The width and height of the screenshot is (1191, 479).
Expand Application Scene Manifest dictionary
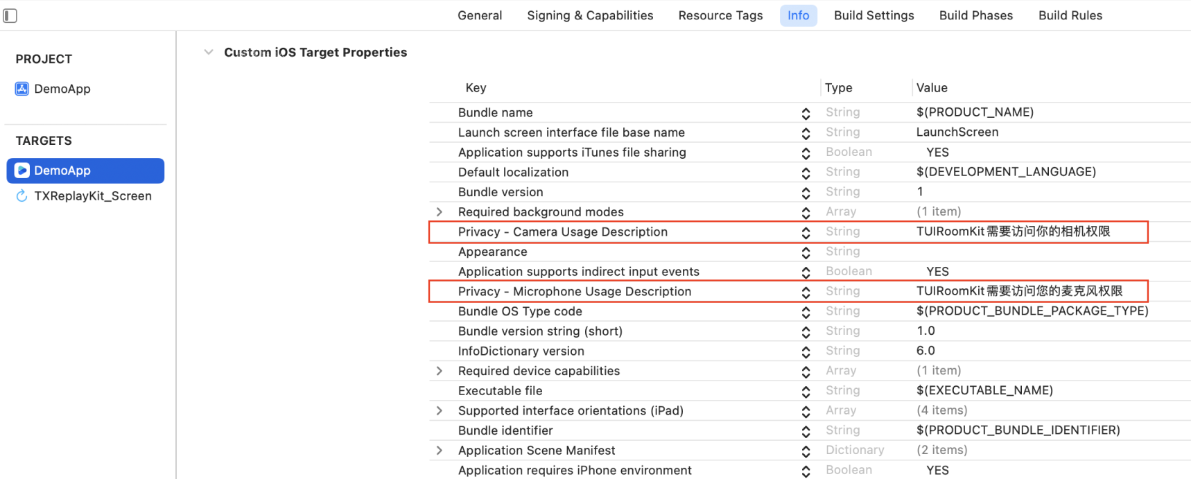[440, 451]
